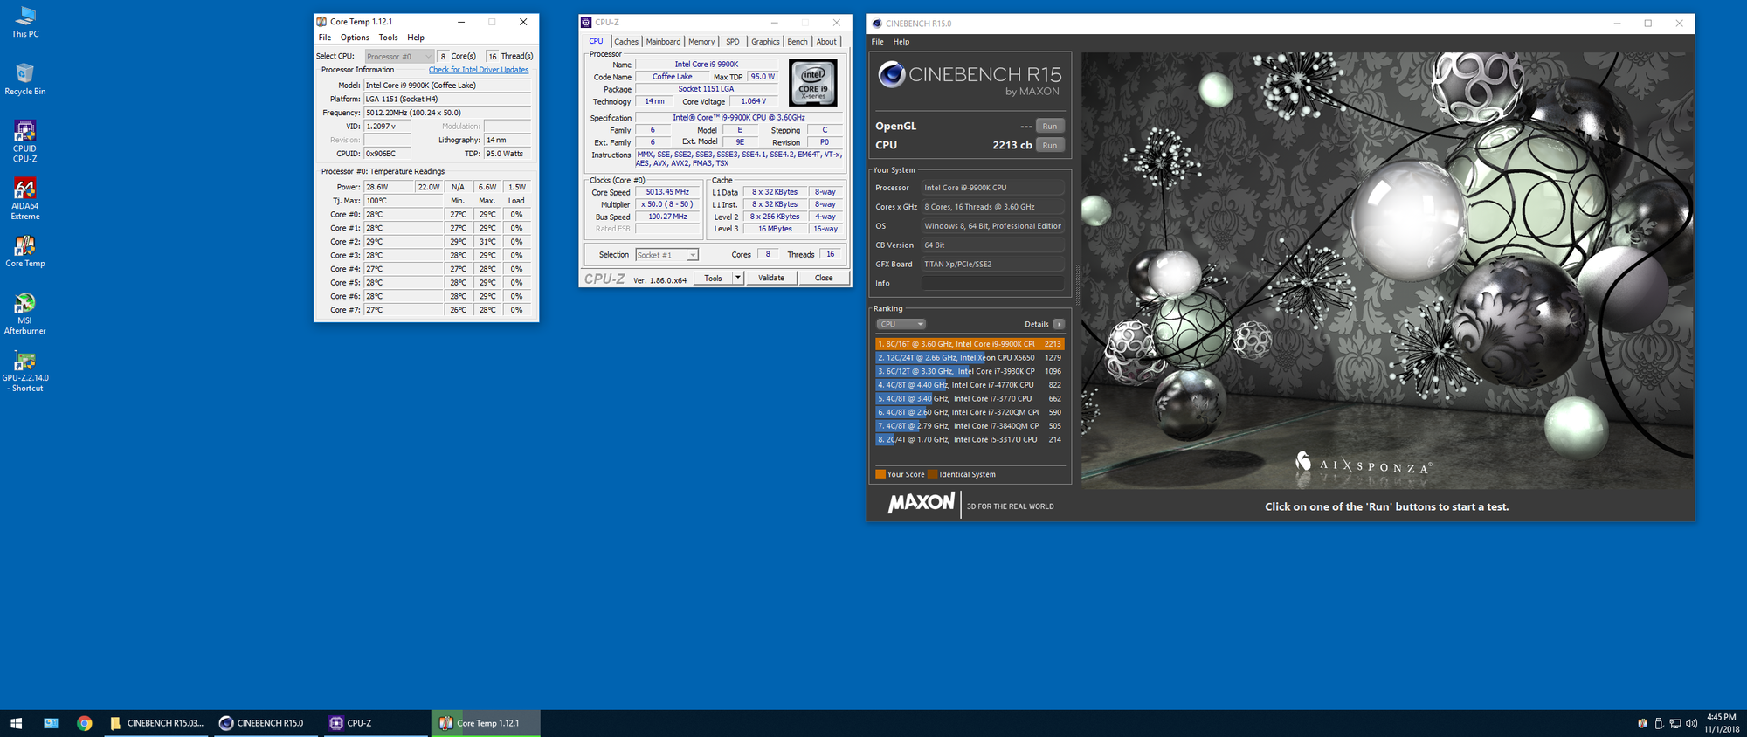Viewport: 1747px width, 737px height.
Task: Click the Core Temp title bar icon
Action: coord(321,22)
